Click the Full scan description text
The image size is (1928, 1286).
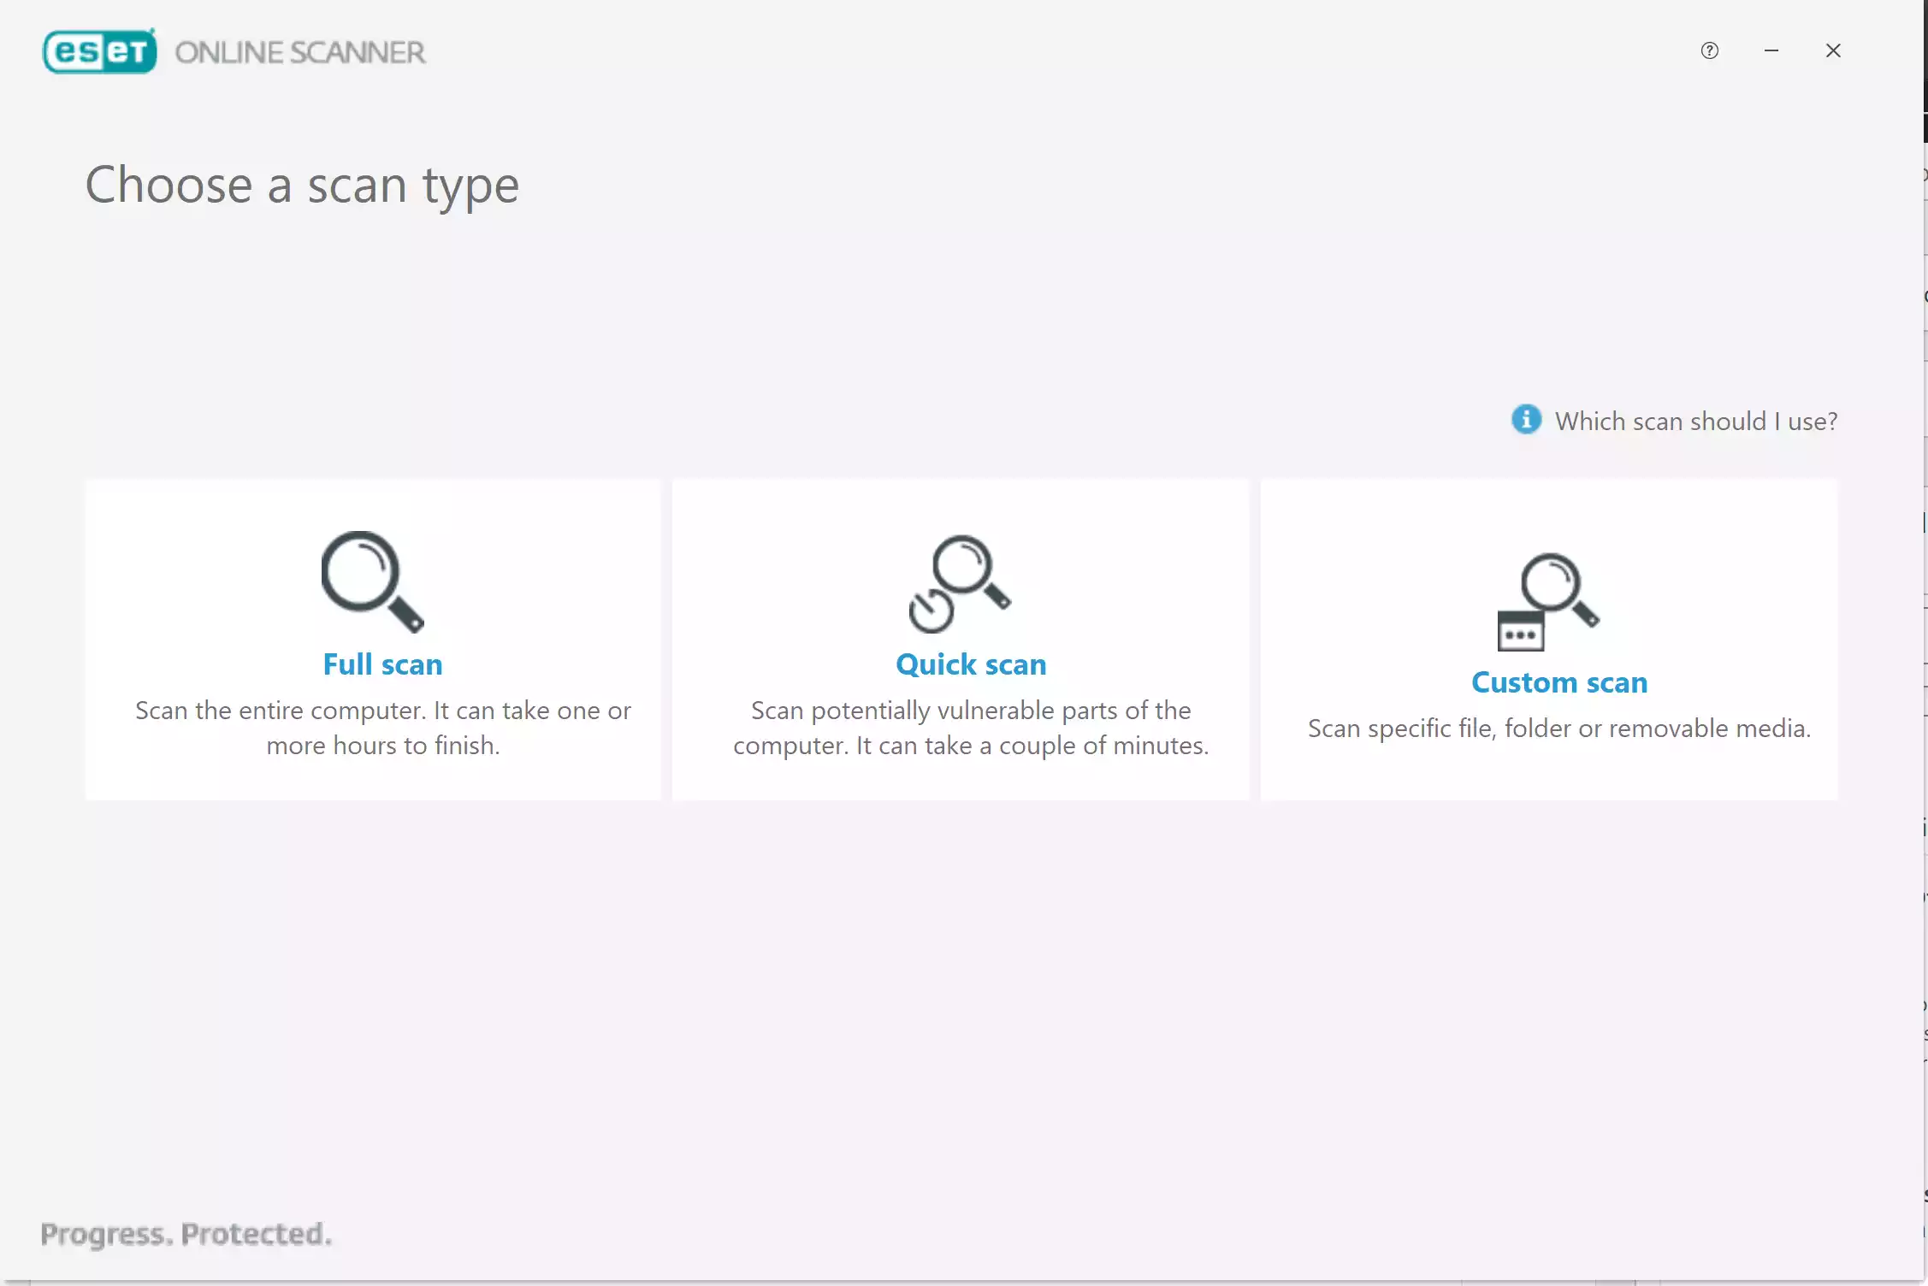pos(382,727)
